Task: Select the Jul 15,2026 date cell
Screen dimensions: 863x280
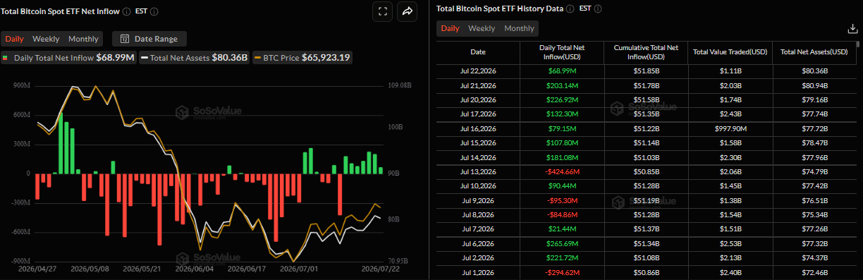Action: click(x=478, y=142)
